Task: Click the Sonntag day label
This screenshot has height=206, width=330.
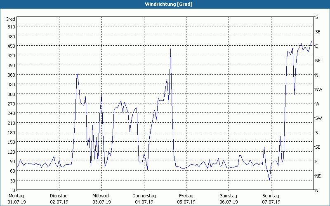Action: [271, 196]
